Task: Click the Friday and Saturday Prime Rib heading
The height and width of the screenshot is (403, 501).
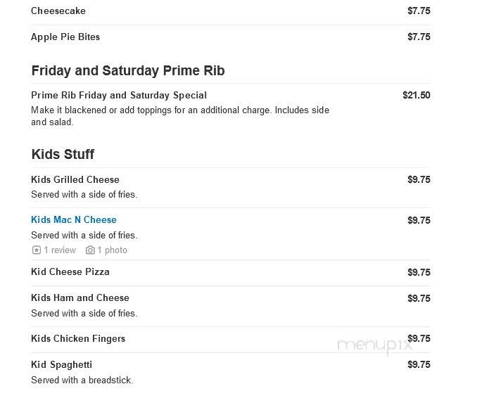Action: point(128,70)
